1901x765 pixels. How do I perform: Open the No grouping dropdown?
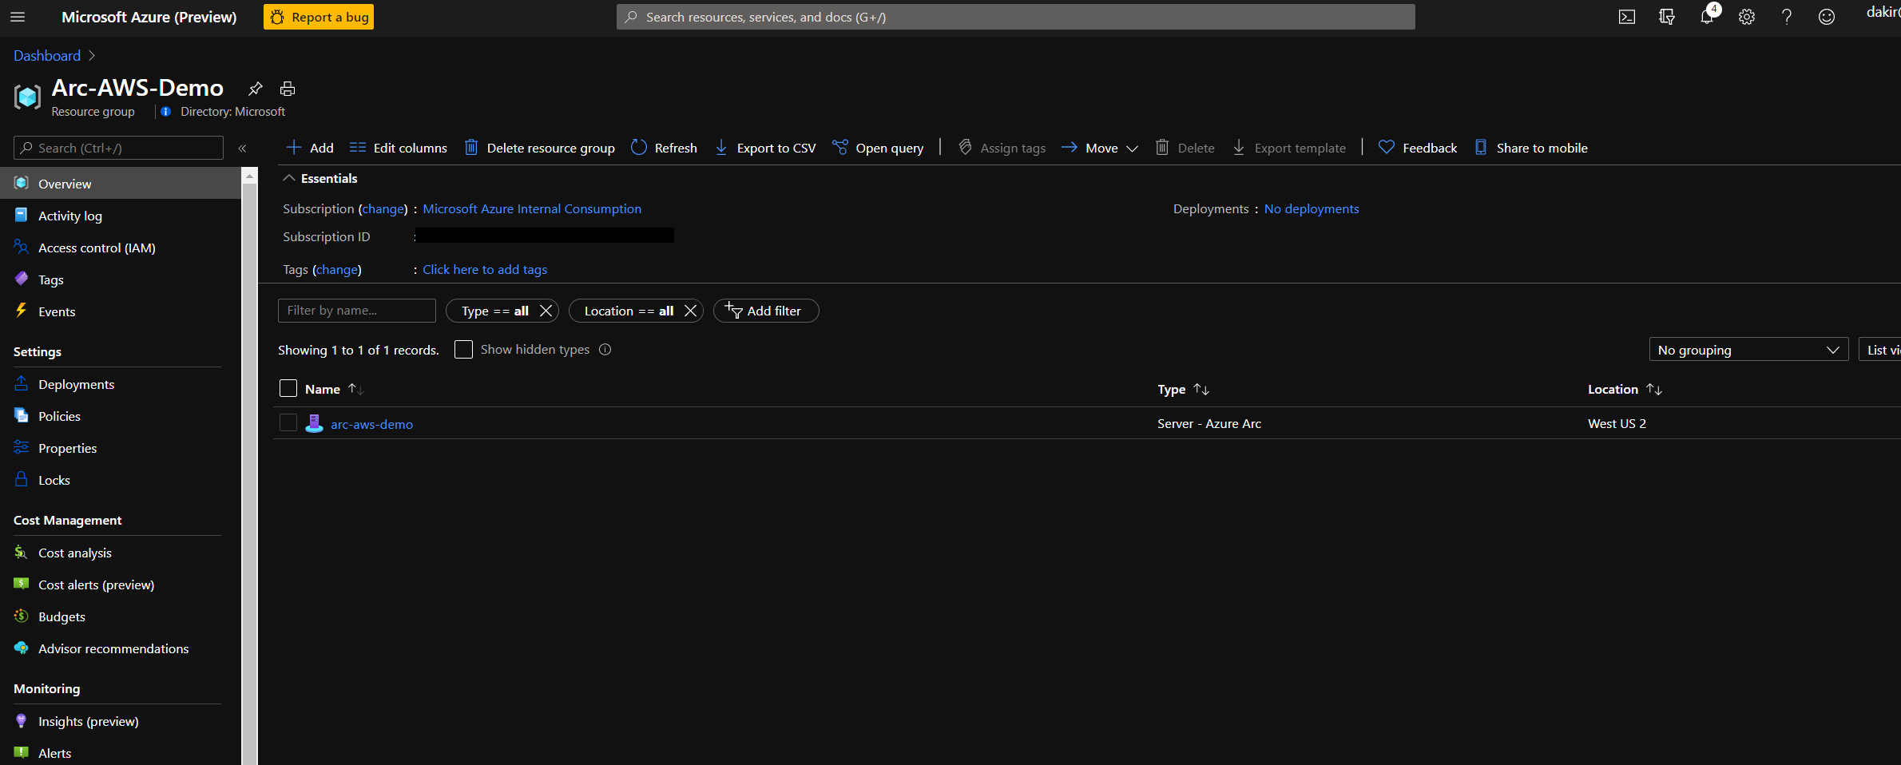1748,350
